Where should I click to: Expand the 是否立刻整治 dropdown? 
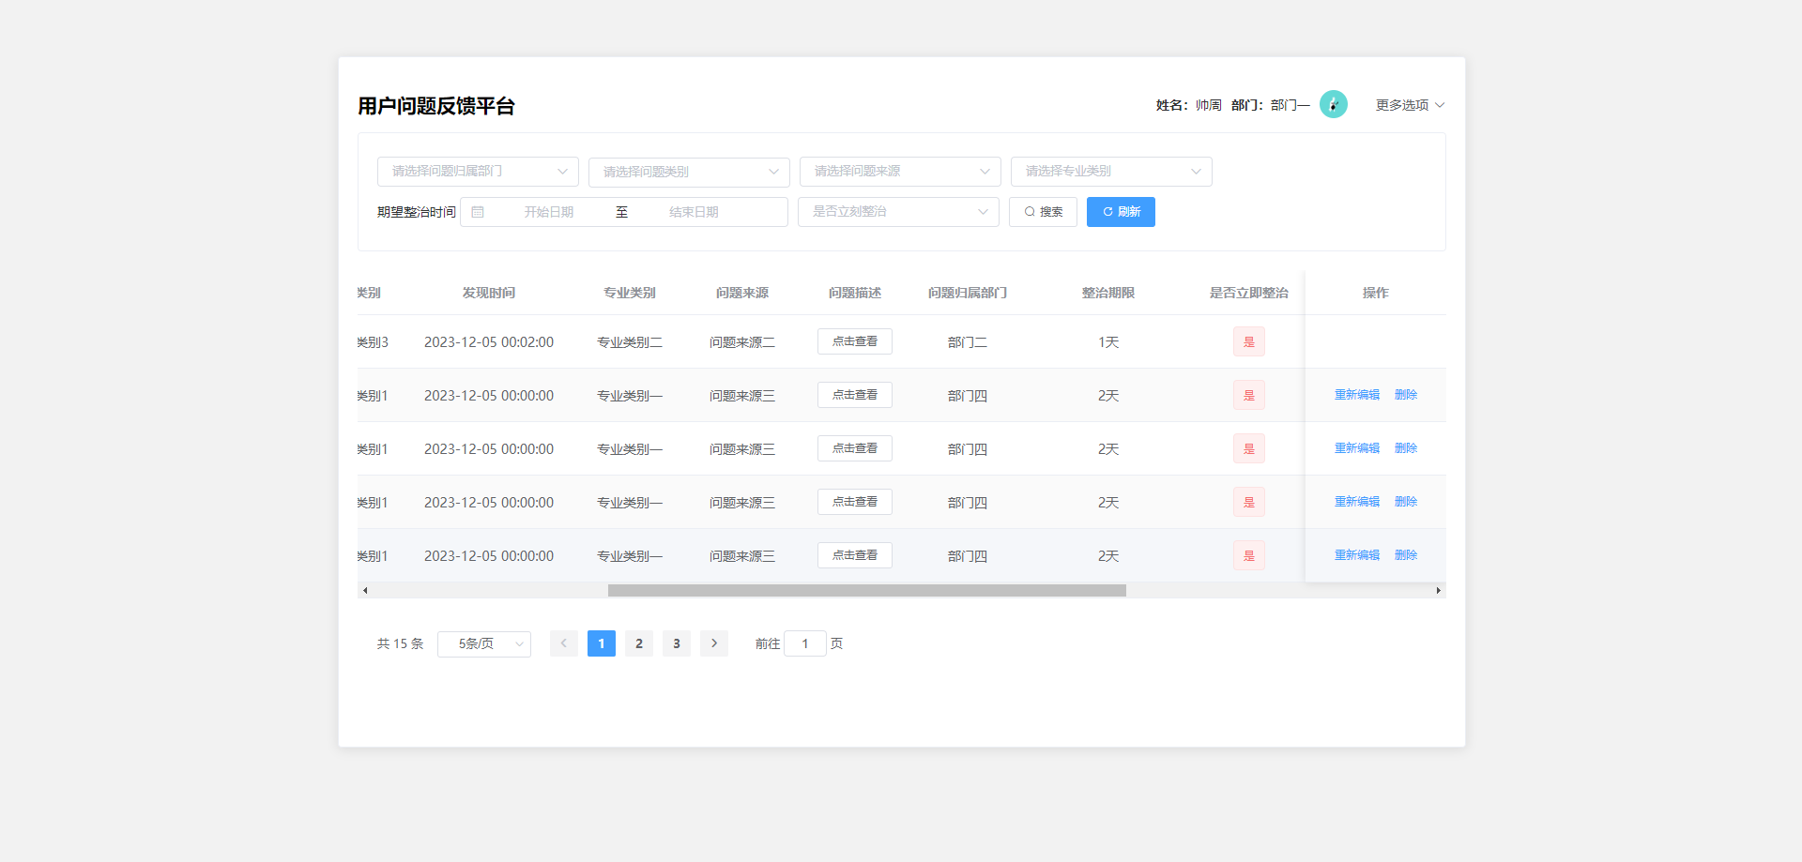coord(899,212)
